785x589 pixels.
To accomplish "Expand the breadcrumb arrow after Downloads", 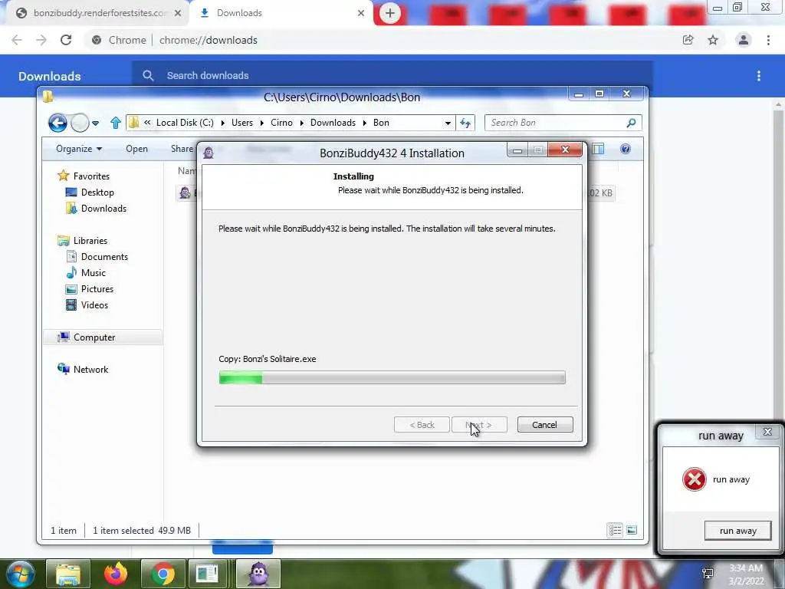I will pos(364,123).
